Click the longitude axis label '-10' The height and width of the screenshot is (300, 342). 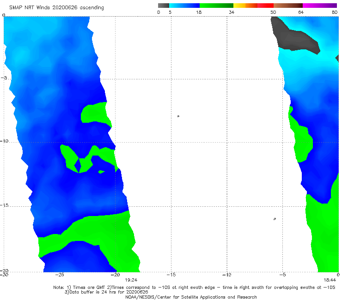point(227,275)
